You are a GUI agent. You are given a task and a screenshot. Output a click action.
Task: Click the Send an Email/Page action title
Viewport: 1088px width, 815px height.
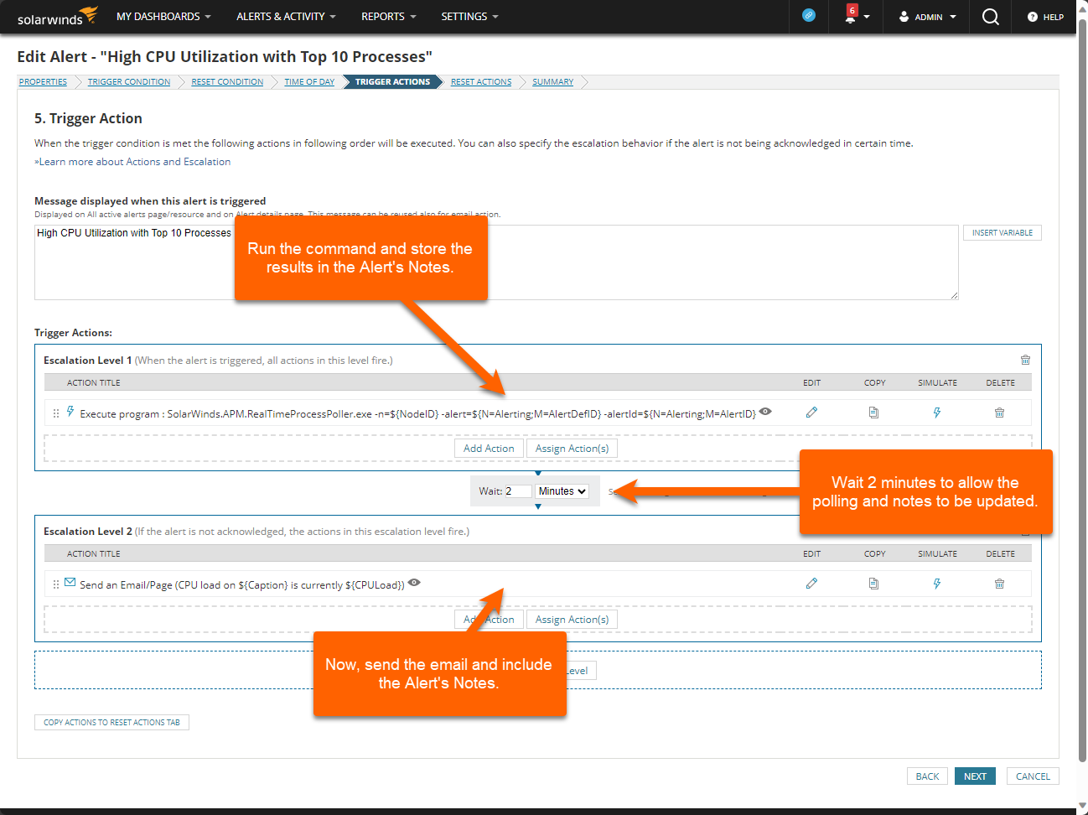[242, 585]
